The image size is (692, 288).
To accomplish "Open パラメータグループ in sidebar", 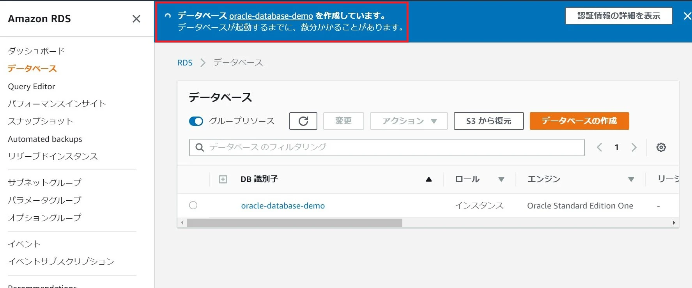I will (44, 200).
